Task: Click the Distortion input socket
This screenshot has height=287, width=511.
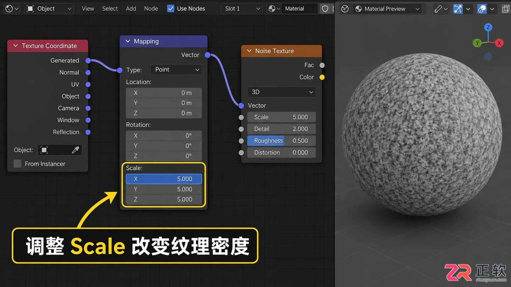Action: (241, 153)
